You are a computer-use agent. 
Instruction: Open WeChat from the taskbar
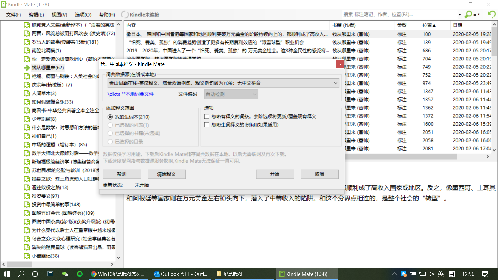click(x=65, y=274)
